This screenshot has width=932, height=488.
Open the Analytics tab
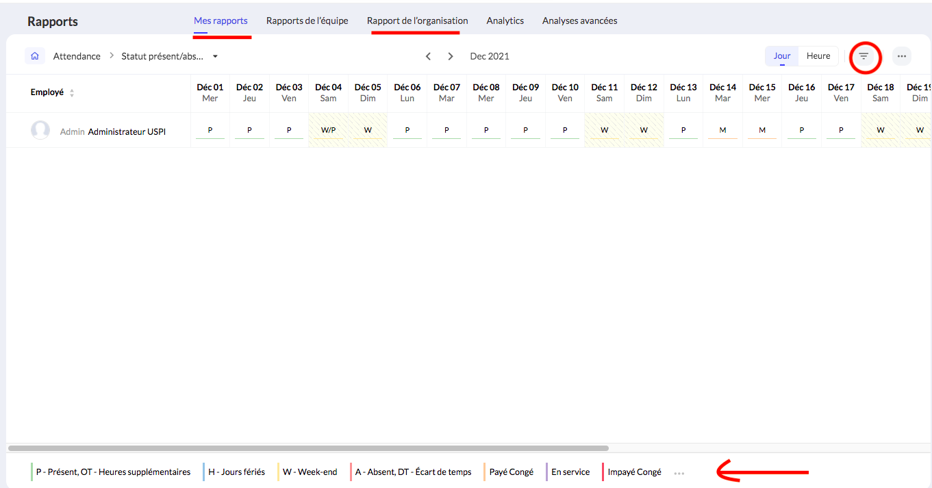click(x=505, y=21)
